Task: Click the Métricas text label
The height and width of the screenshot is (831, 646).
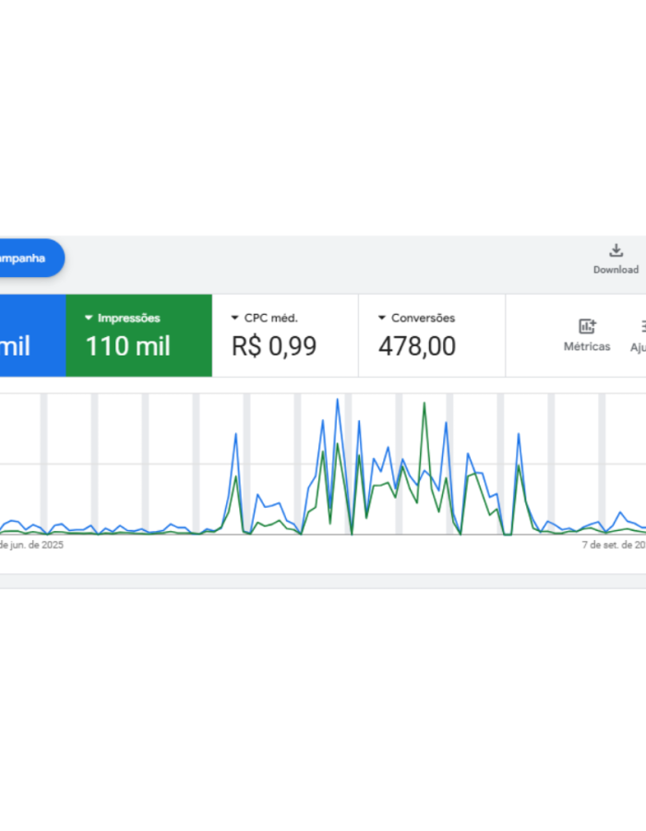Action: pos(587,346)
